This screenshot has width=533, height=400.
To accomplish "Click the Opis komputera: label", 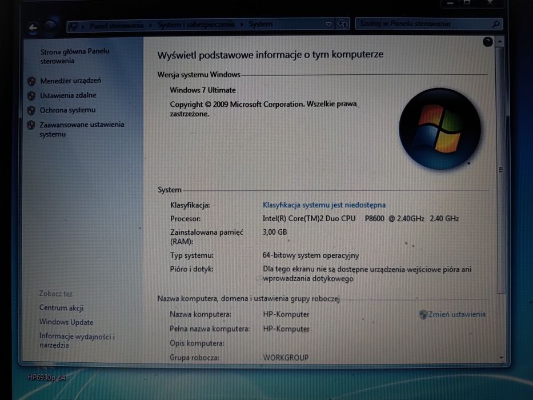I will click(x=197, y=343).
